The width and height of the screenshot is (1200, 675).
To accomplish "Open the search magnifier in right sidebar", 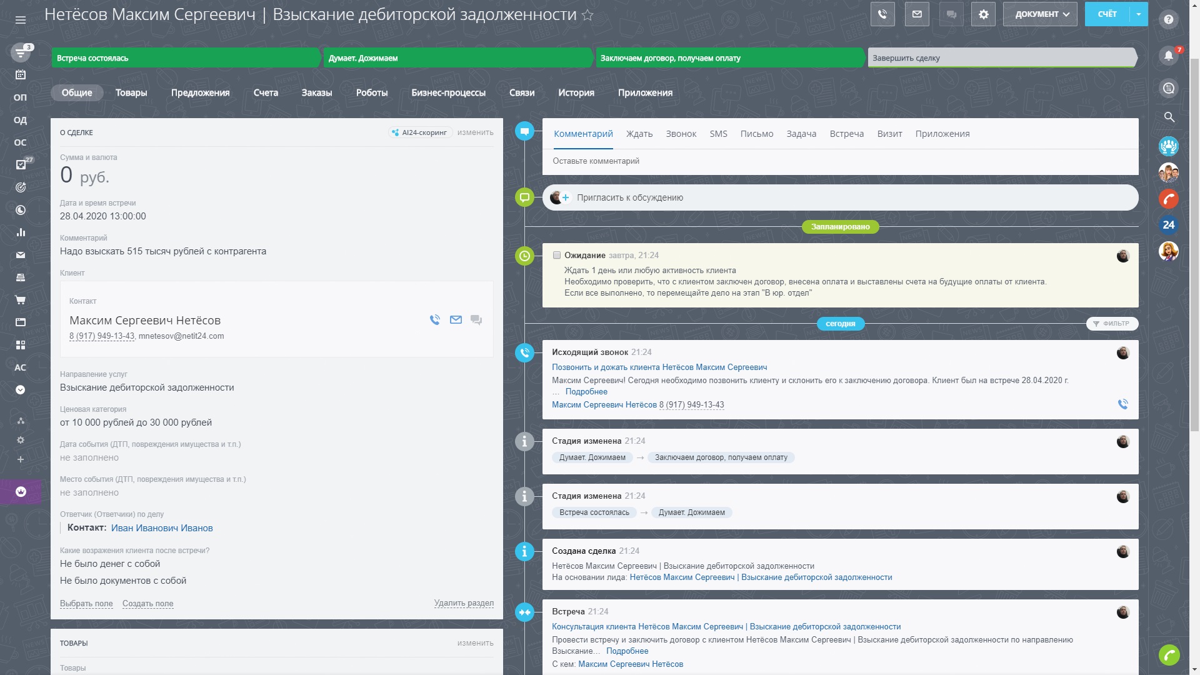I will [1169, 117].
